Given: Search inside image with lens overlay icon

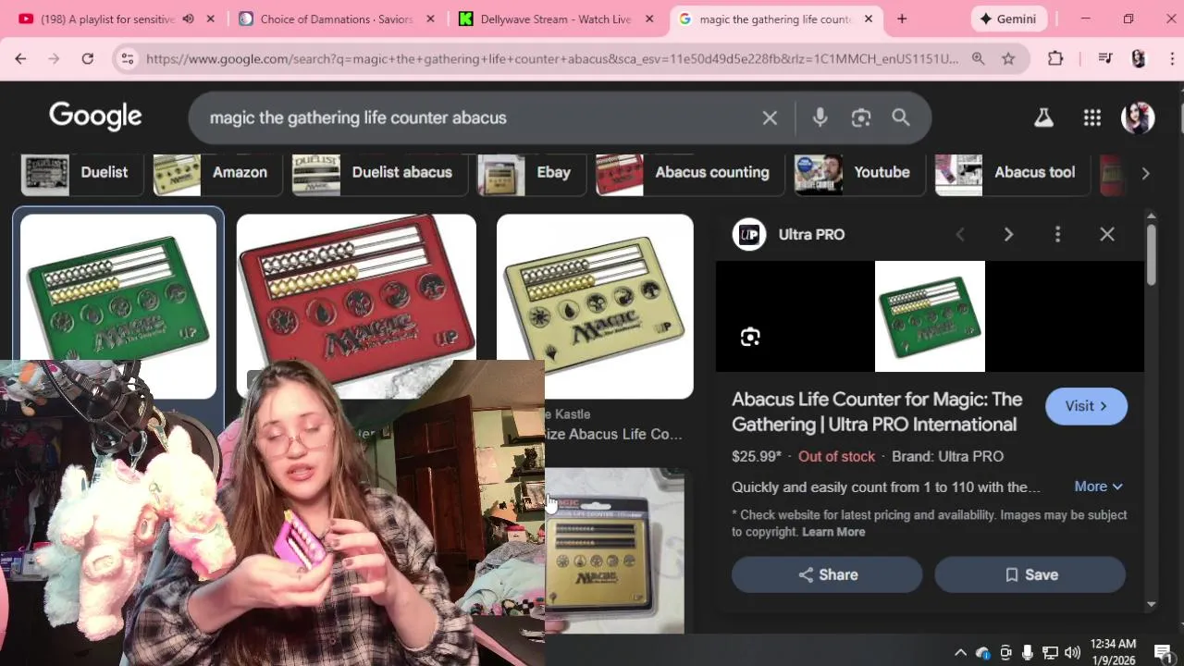Looking at the screenshot, I should tap(750, 337).
